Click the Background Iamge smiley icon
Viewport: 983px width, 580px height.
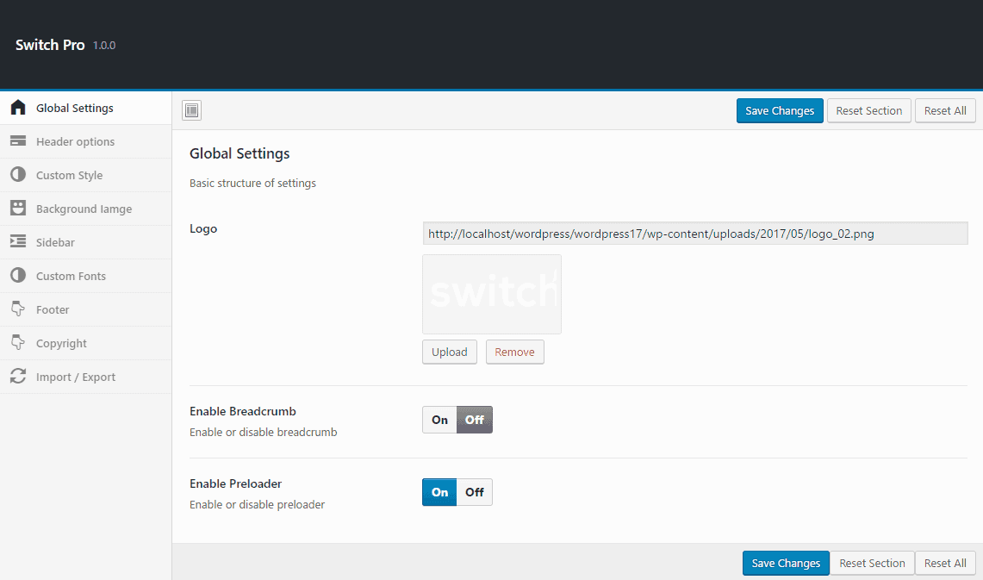pyautogui.click(x=17, y=209)
